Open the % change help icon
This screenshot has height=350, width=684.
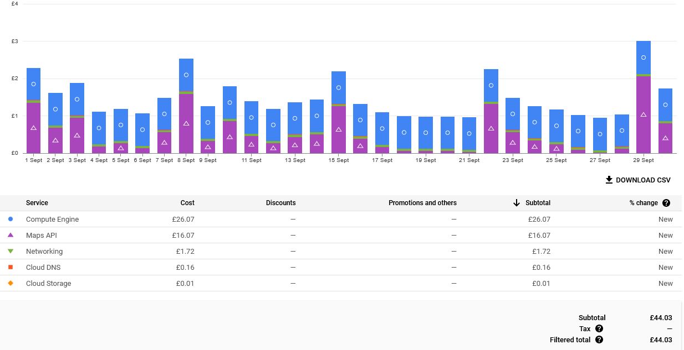[666, 203]
